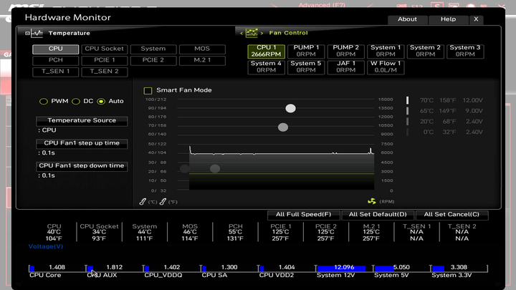Click All Set Cancel(C) button
Image resolution: width=516 pixels, height=290 pixels.
click(451, 215)
